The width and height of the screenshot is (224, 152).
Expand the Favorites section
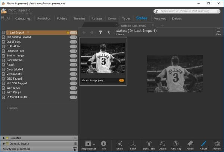[x=4, y=138]
